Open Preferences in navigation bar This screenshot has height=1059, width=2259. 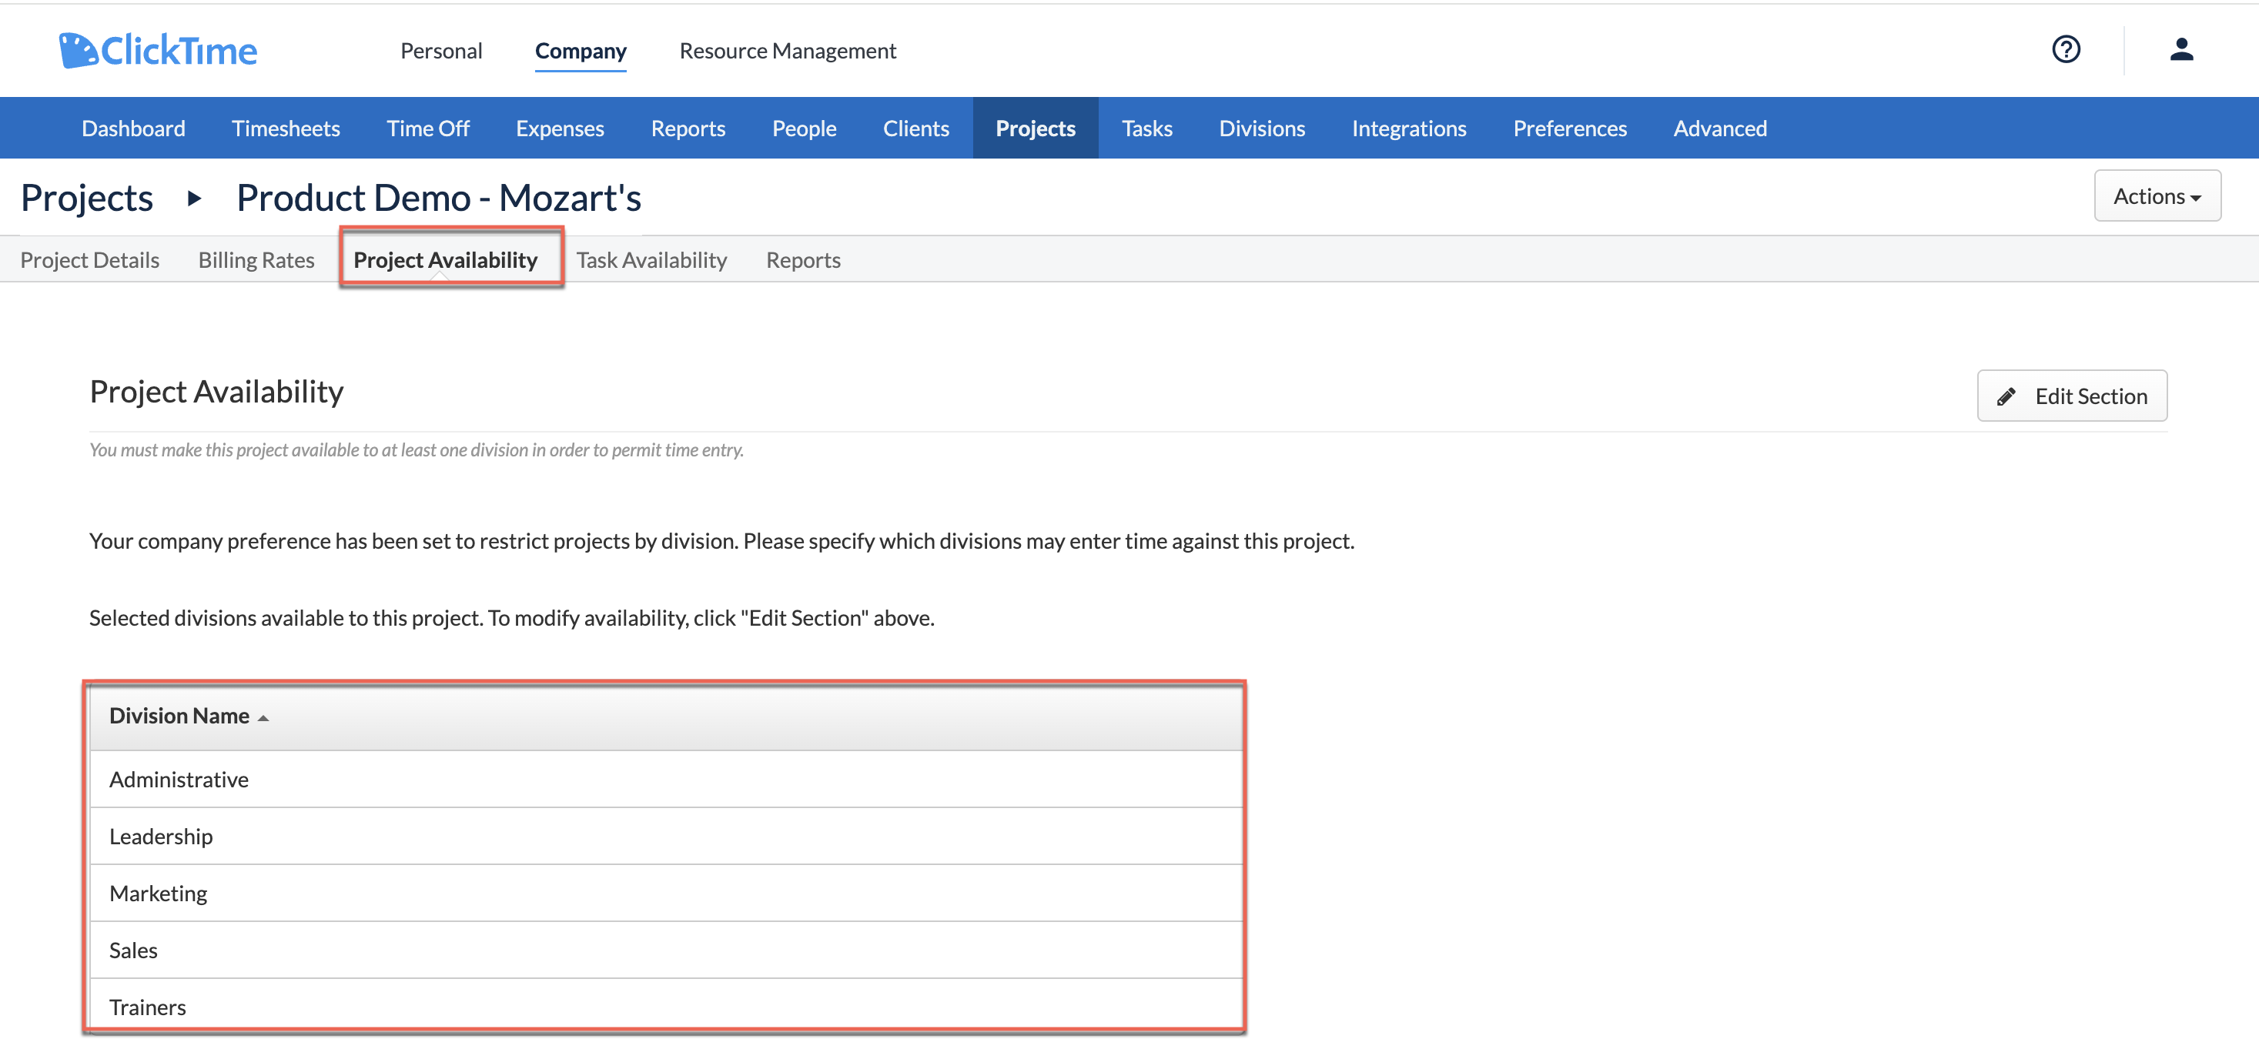[1570, 128]
